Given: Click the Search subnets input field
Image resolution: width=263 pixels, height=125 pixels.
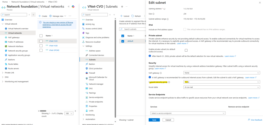Looking at the screenshot, I should [x=131, y=29].
